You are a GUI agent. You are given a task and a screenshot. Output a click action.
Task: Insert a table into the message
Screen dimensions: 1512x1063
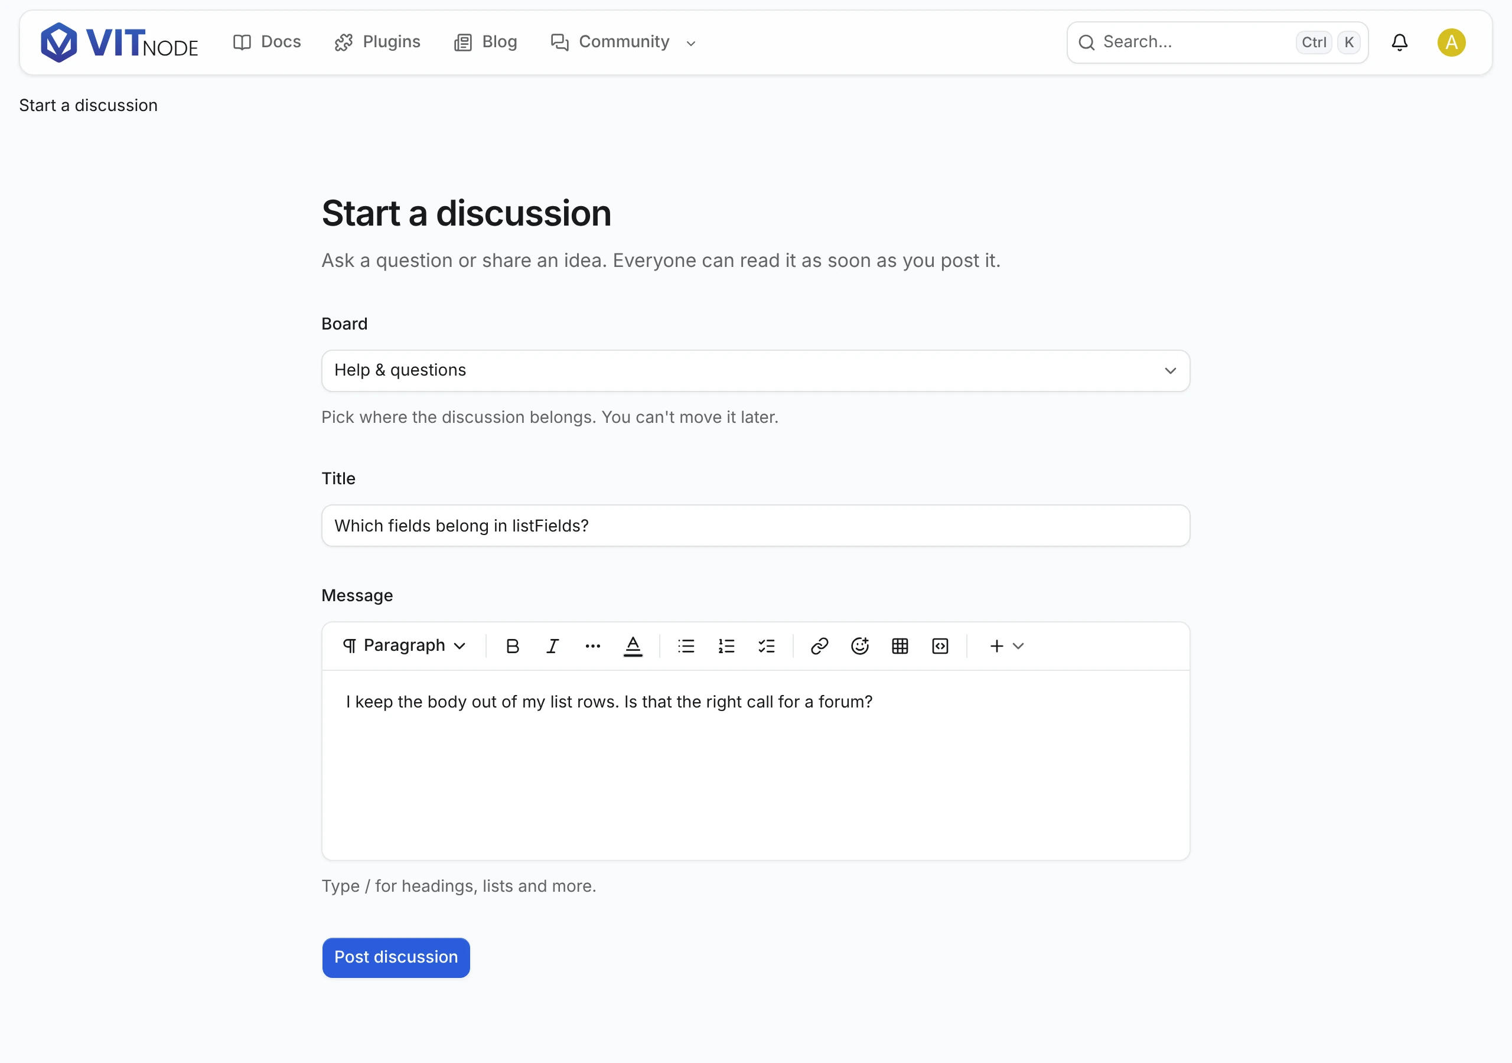900,646
